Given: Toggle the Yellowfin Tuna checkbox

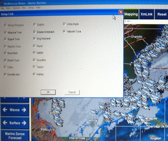Looking at the screenshot, I should [64, 31].
